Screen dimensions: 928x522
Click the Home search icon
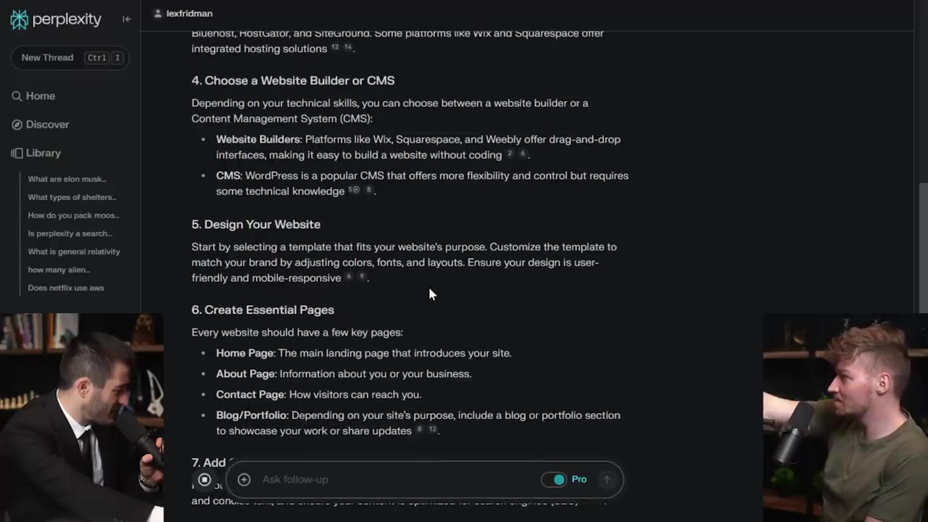click(x=17, y=96)
